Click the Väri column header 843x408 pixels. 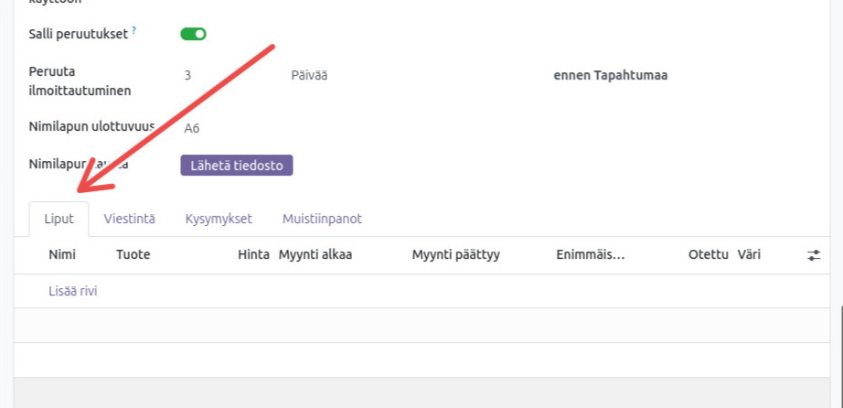coord(749,255)
